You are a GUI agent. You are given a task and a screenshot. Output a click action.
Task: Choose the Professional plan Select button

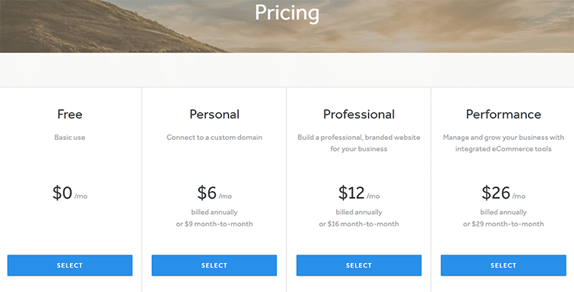click(359, 265)
